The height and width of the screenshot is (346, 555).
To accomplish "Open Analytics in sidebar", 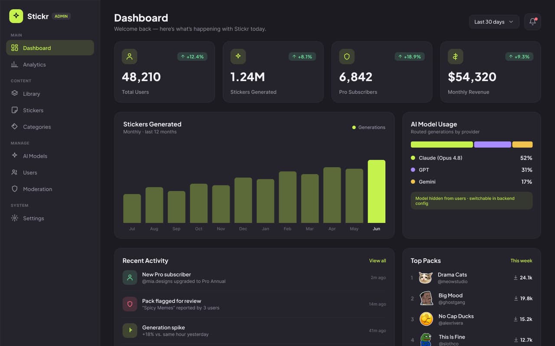I will coord(50,64).
